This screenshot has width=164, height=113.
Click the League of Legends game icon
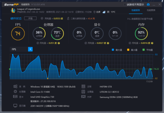[12, 10]
